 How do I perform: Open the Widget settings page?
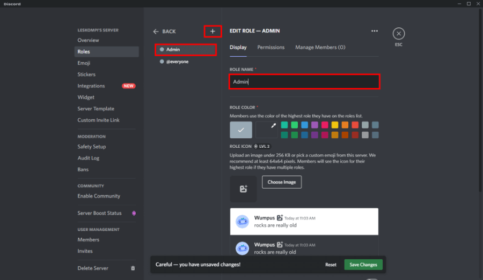[106, 97]
